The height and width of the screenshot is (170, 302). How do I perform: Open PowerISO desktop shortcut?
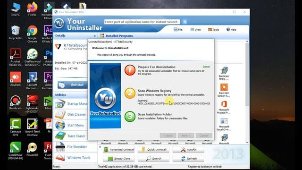click(33, 149)
